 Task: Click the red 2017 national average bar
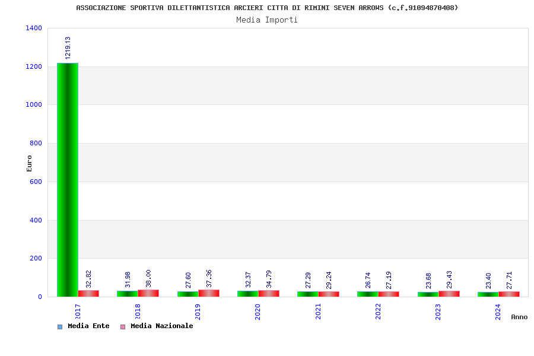point(88,294)
